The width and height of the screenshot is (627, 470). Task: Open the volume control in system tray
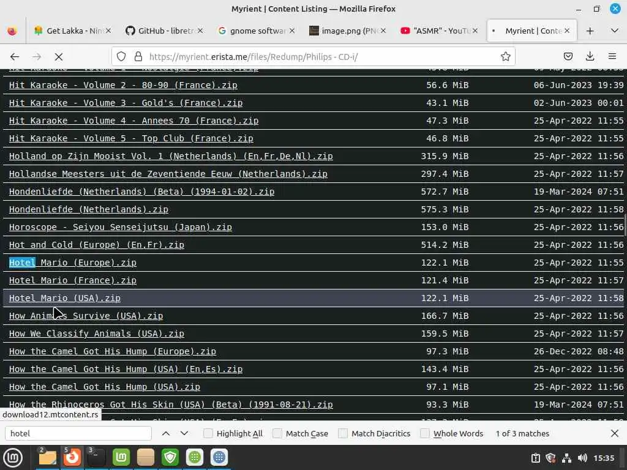(582, 458)
